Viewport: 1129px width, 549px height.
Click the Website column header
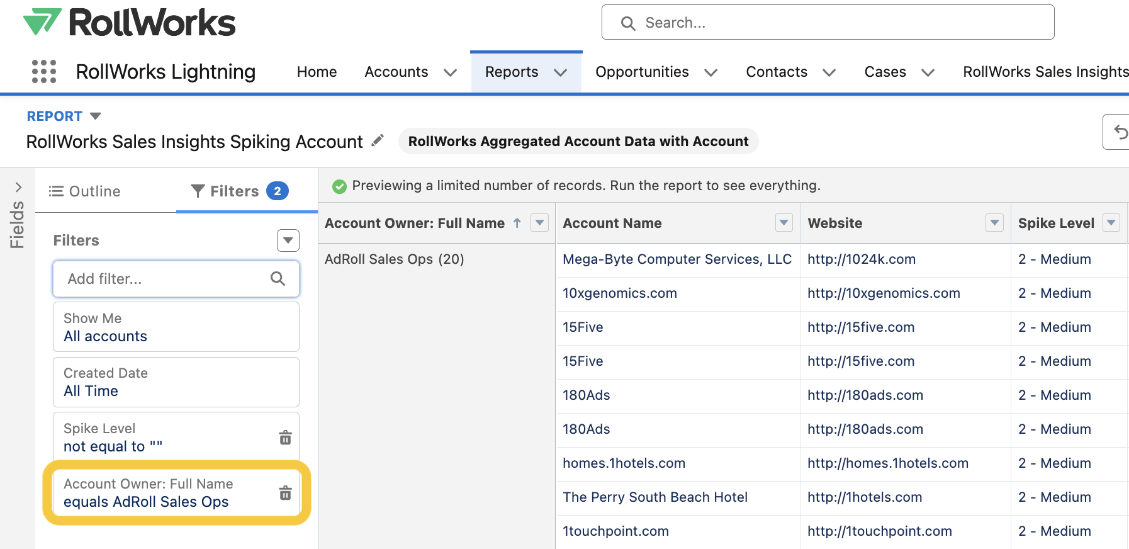click(834, 223)
